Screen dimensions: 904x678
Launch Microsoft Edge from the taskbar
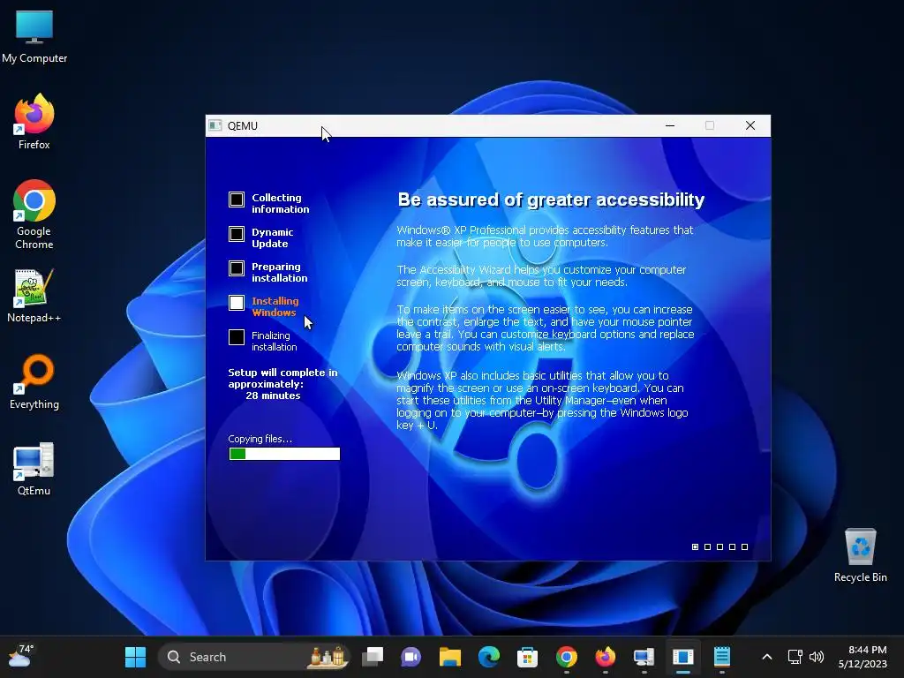[489, 657]
